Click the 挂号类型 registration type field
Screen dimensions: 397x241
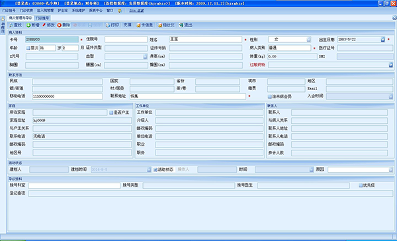click(x=189, y=185)
